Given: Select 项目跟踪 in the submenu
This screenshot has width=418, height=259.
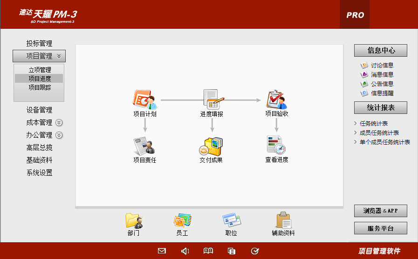Looking at the screenshot, I should [40, 87].
